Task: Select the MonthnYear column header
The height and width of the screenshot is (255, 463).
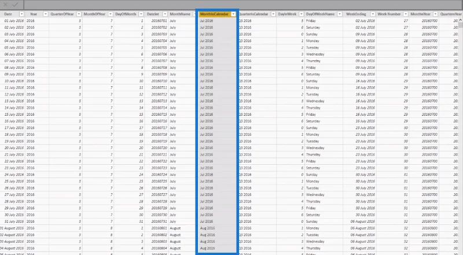Action: (x=421, y=14)
